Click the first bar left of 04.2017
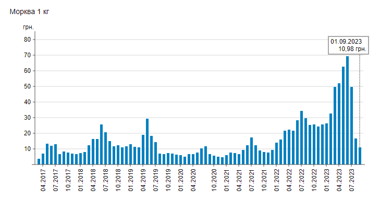380x202 pixels. point(39,161)
